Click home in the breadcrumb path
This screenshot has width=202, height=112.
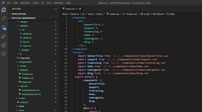coord(99,14)
